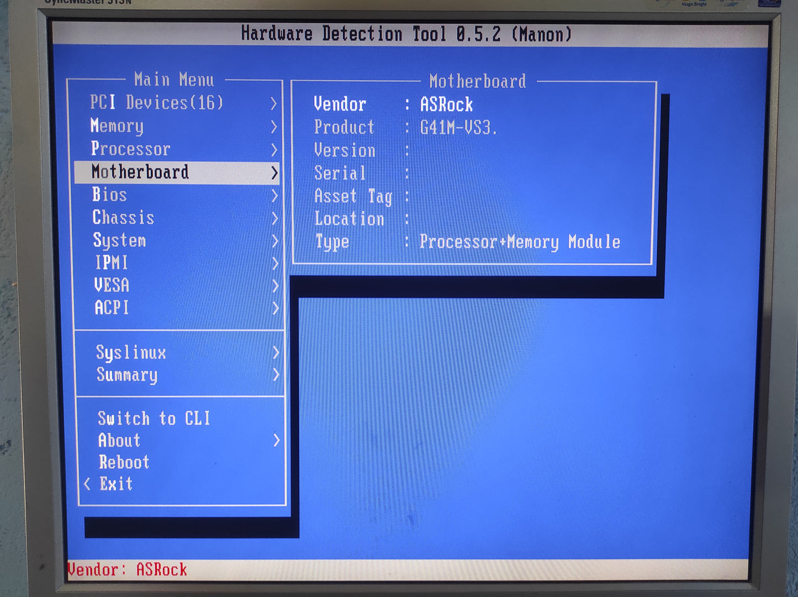The height and width of the screenshot is (597, 798).
Task: Click the ASRock vendor value in Motherboard panel
Action: 445,104
